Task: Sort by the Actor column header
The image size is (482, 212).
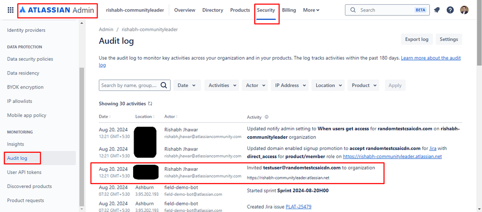Action: 171,117
